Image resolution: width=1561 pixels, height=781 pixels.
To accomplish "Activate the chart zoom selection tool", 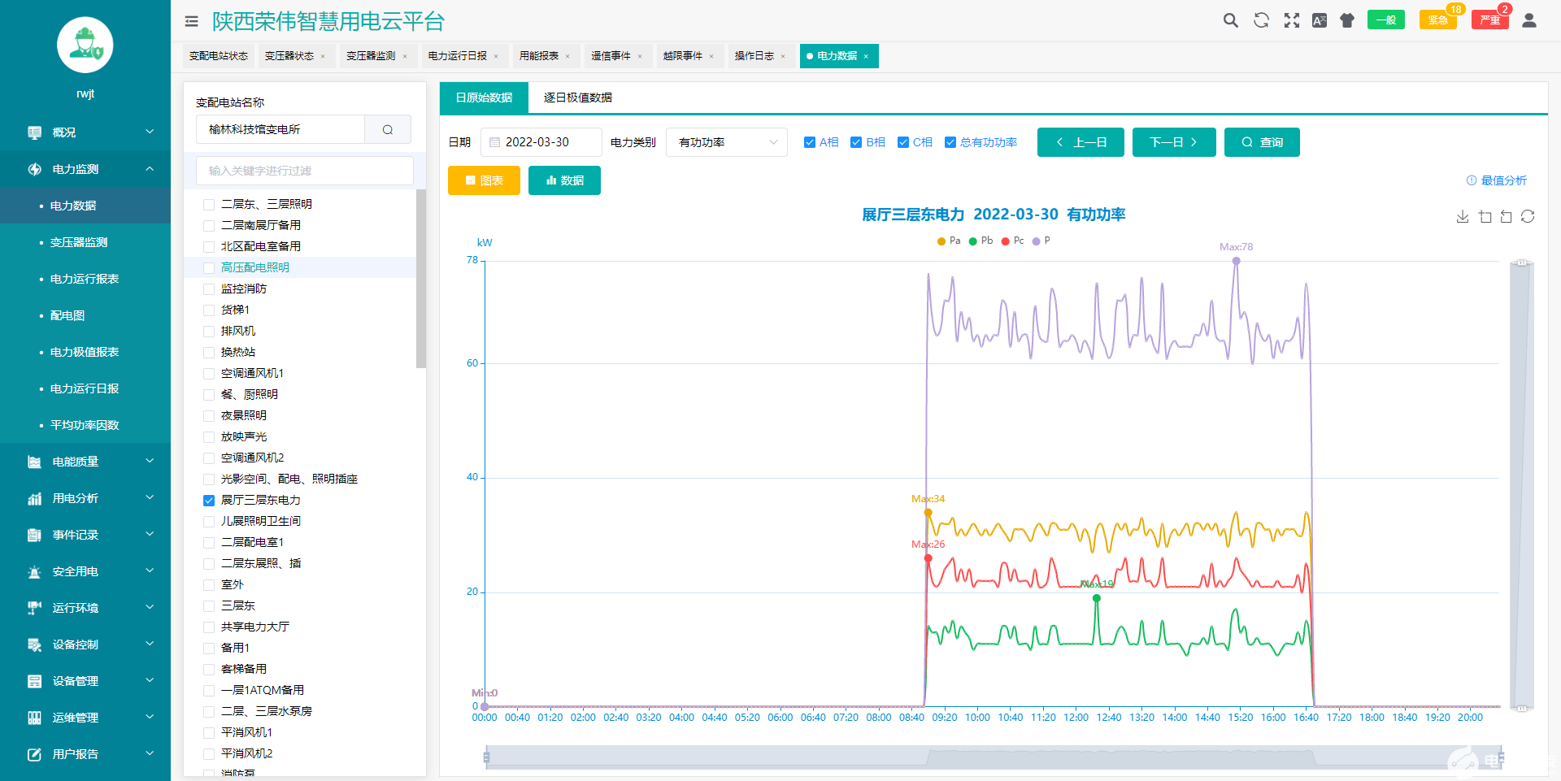I will [1485, 217].
